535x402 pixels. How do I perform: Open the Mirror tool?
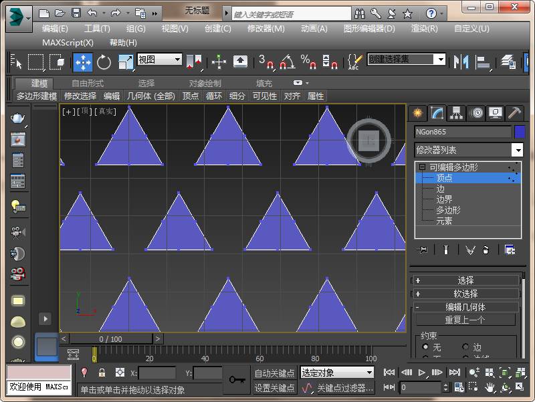pos(461,62)
